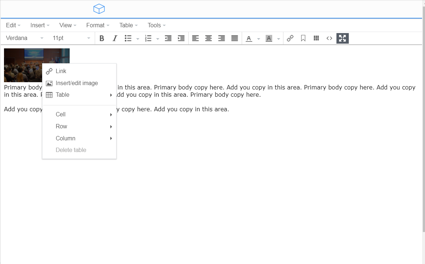Click in the 'Primary body copy here.' paragraph end
The width and height of the screenshot is (425, 264).
pos(225,95)
